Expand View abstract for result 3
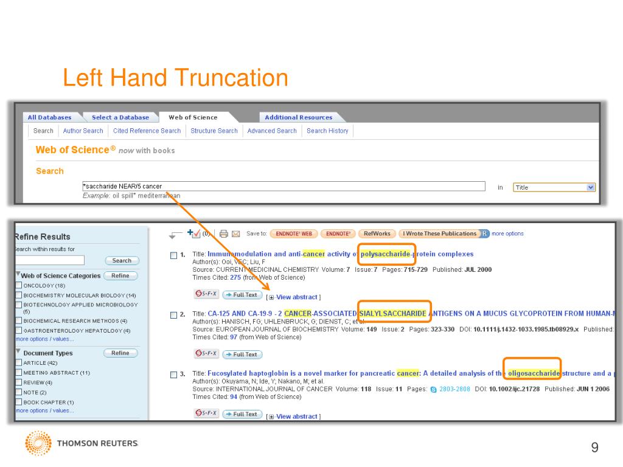Image resolution: width=623 pixels, height=467 pixels. click(x=294, y=417)
